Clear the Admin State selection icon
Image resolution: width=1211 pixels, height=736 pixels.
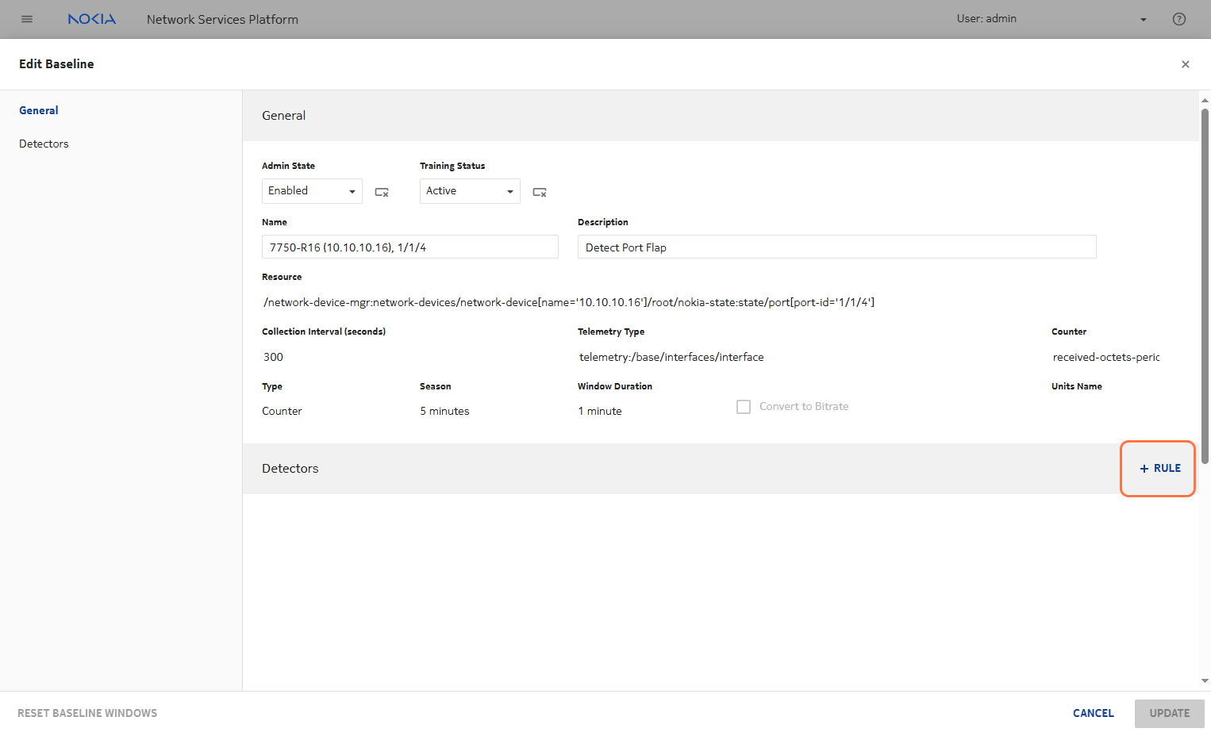click(x=382, y=192)
